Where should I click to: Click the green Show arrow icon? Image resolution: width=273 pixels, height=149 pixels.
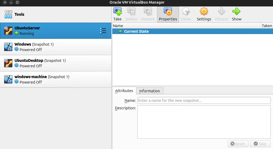point(236,12)
